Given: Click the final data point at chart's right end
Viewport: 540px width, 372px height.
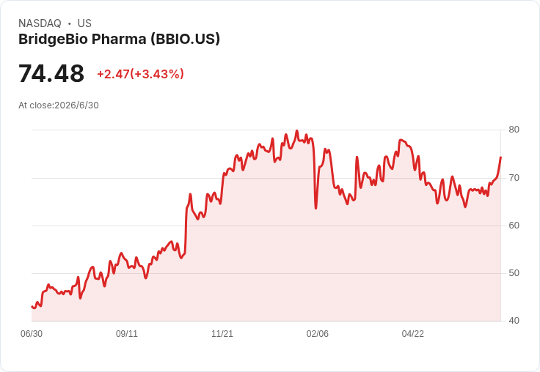Looking at the screenshot, I should click(x=500, y=157).
